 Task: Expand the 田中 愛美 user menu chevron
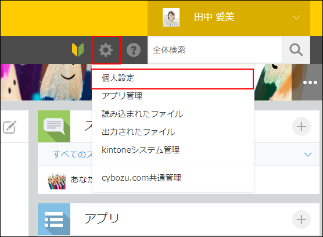[296, 17]
